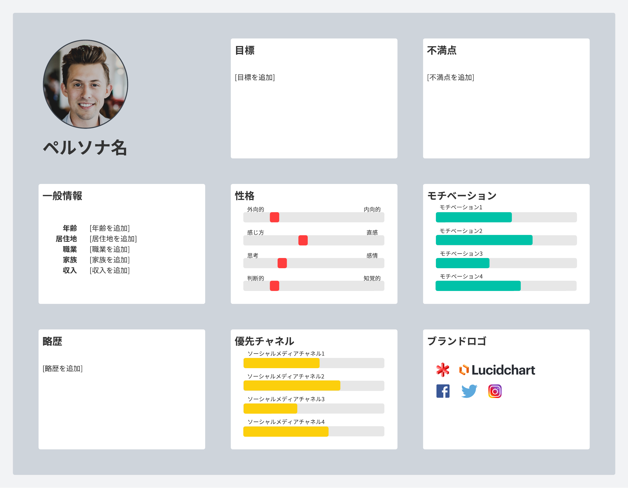Click the 判断的/知覚的 slider handle
Image resolution: width=628 pixels, height=488 pixels.
pyautogui.click(x=274, y=286)
